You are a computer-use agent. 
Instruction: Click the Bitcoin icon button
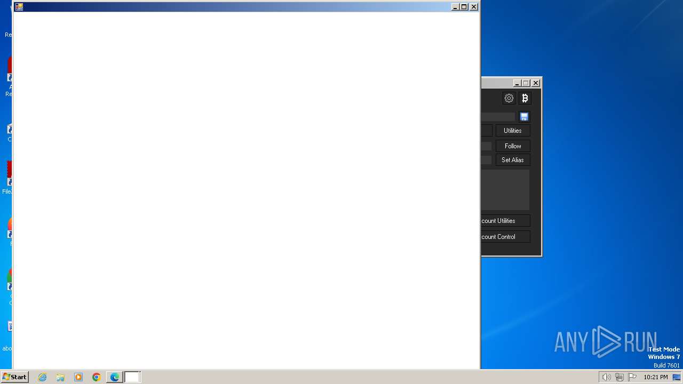coord(525,98)
